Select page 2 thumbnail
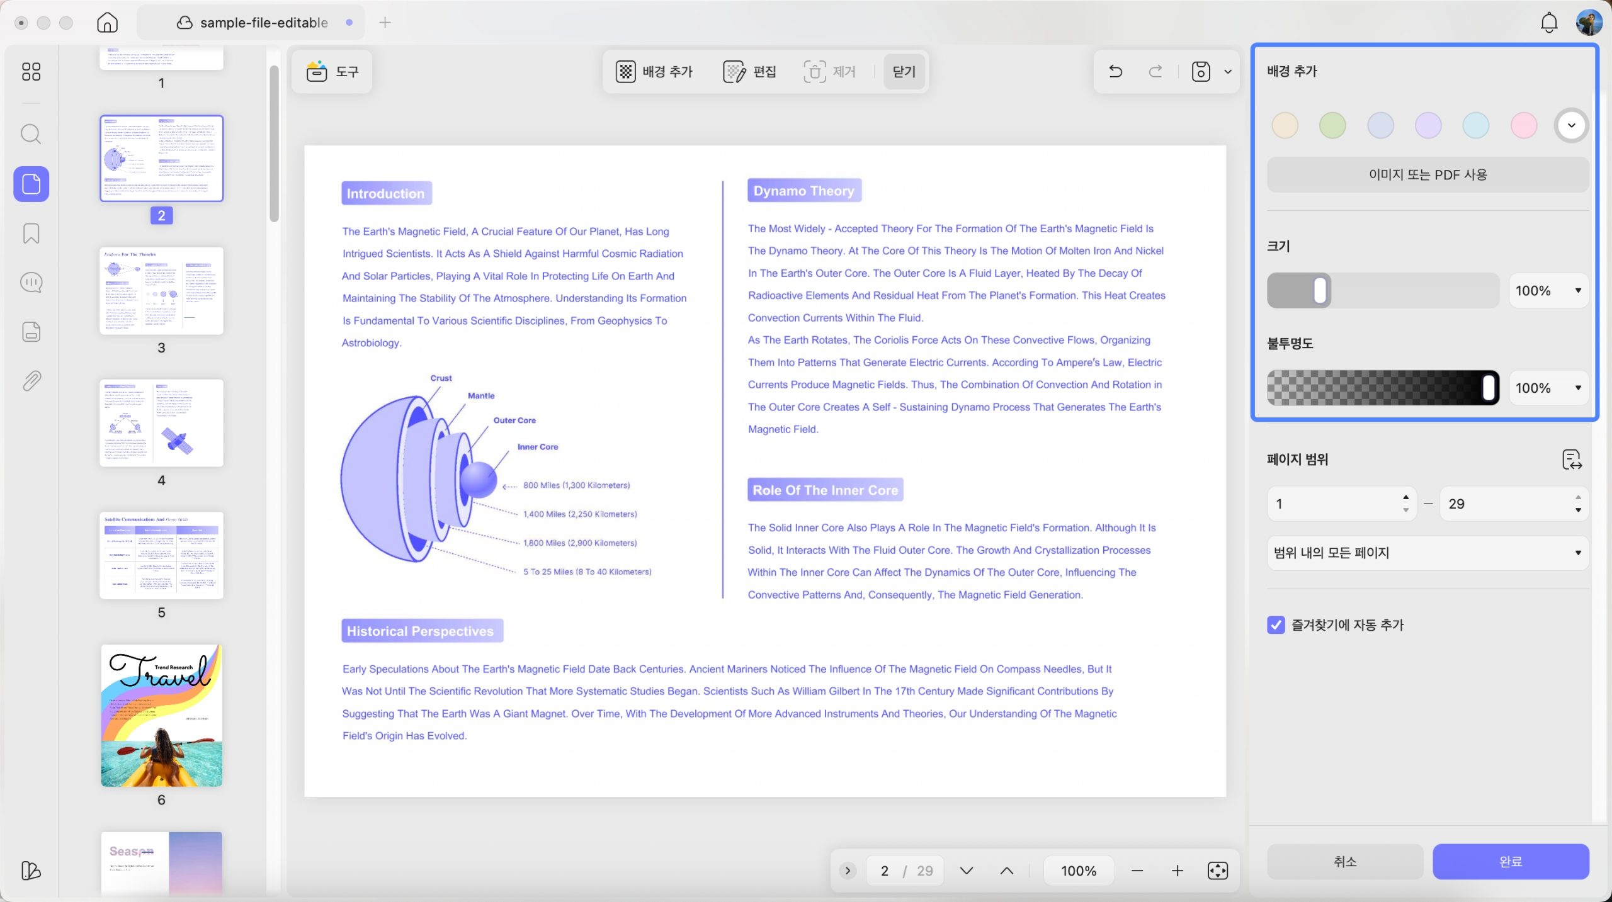1612x902 pixels. click(161, 159)
